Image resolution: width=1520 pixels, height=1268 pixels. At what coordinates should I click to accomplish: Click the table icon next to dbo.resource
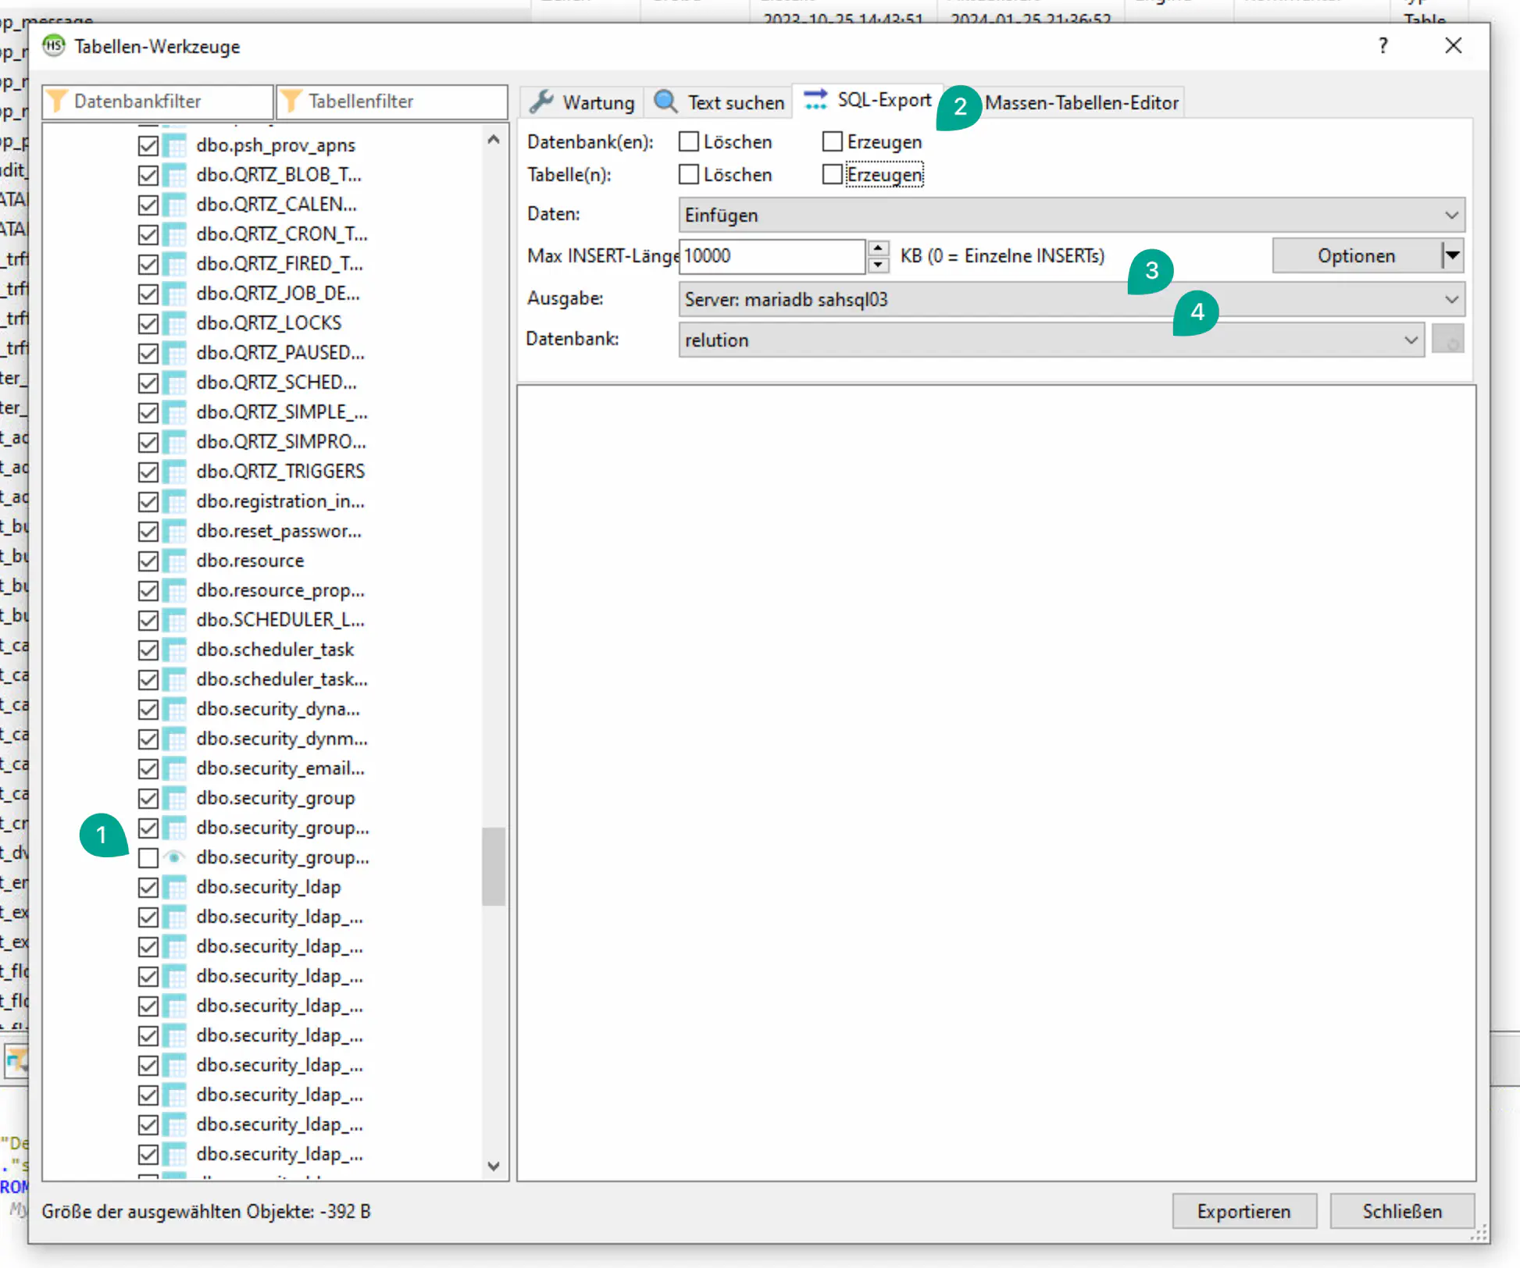(x=175, y=561)
